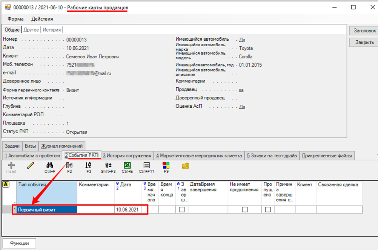
Task: Click the yellow folder search icon
Action: 185,166
